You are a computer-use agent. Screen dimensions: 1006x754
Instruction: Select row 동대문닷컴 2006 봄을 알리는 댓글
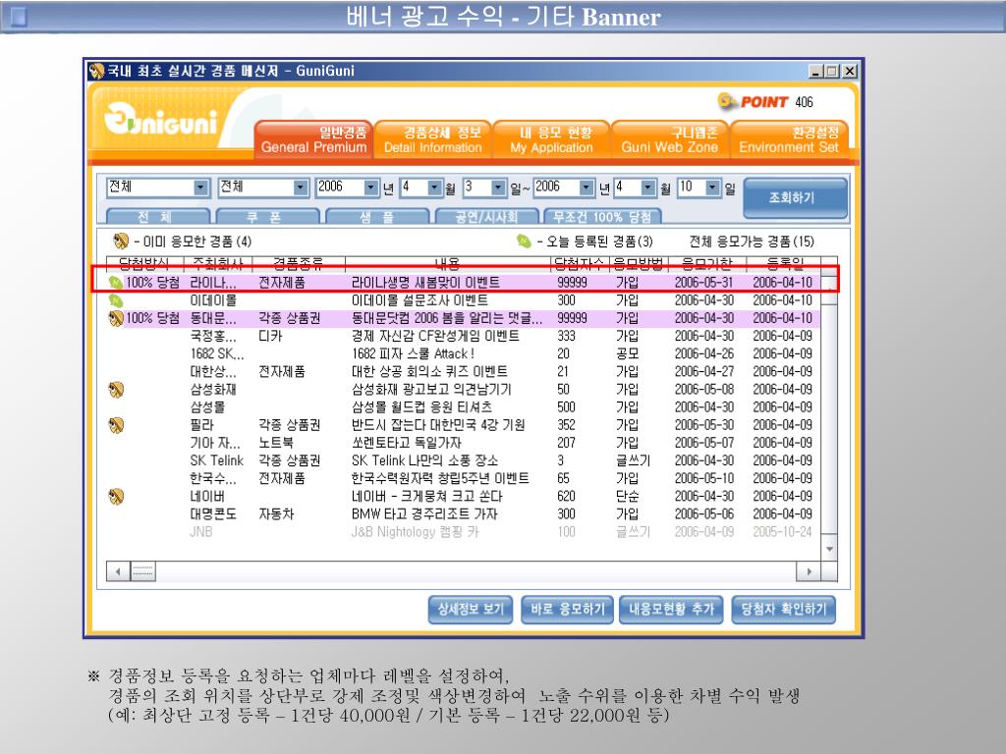pyautogui.click(x=464, y=318)
